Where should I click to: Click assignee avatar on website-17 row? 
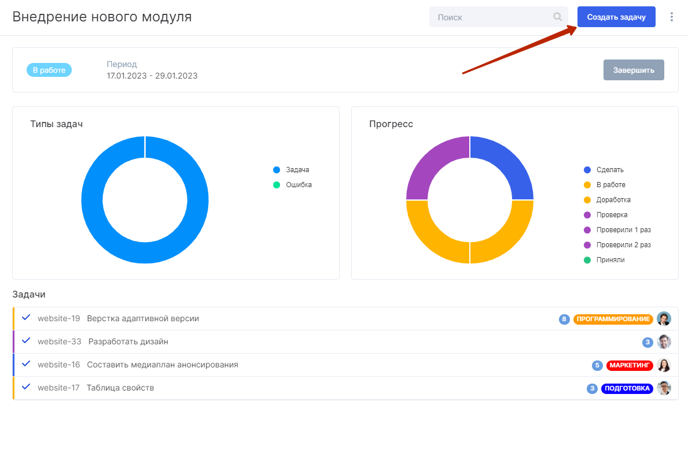tap(664, 388)
